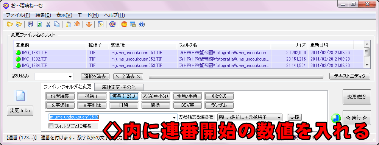The width and height of the screenshot is (379, 145).
Task: Click the blue return arrow icon beside 実行
Action: (336, 118)
